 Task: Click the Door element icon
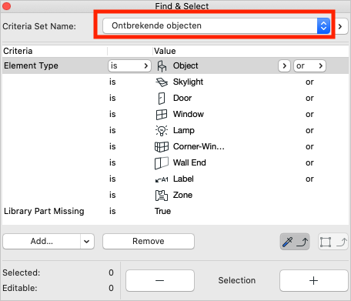(162, 99)
